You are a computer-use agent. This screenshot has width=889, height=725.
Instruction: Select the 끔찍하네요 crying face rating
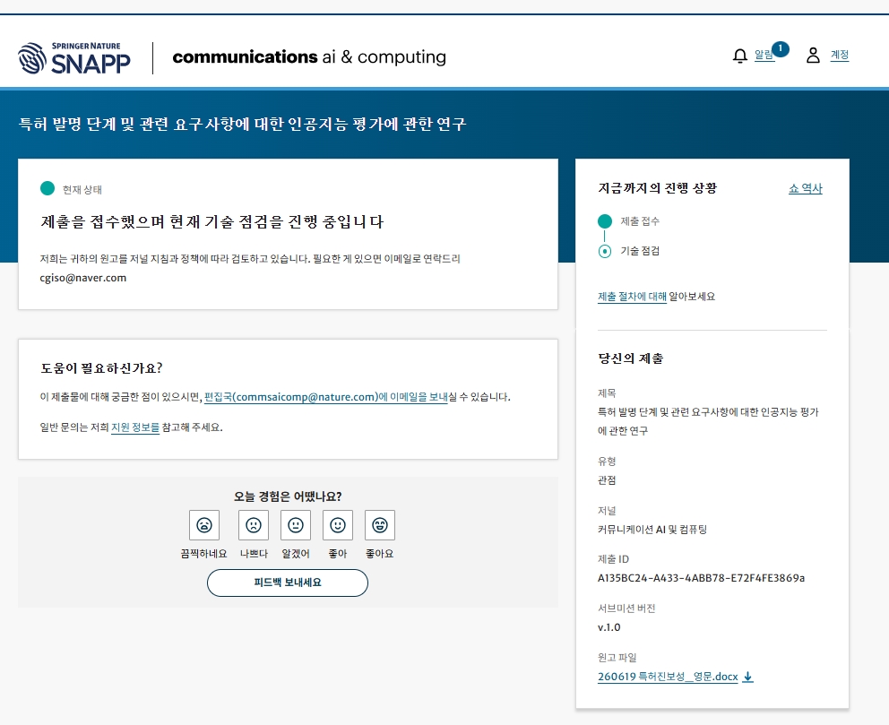coord(204,525)
